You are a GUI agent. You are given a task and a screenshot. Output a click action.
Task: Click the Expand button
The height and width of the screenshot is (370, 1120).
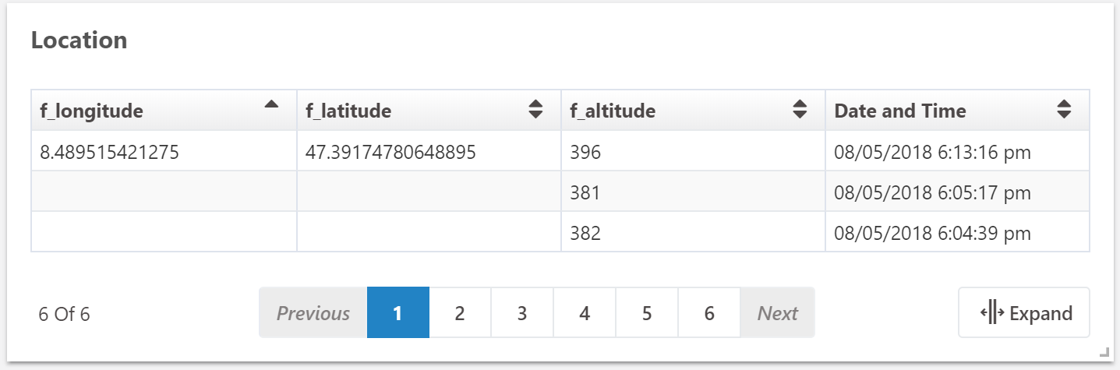tap(1024, 313)
